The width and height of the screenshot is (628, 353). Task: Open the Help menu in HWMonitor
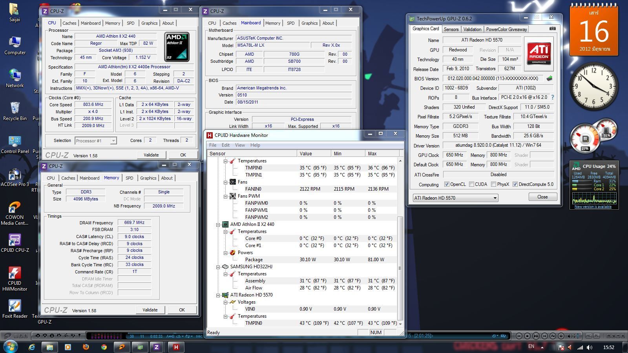point(255,145)
